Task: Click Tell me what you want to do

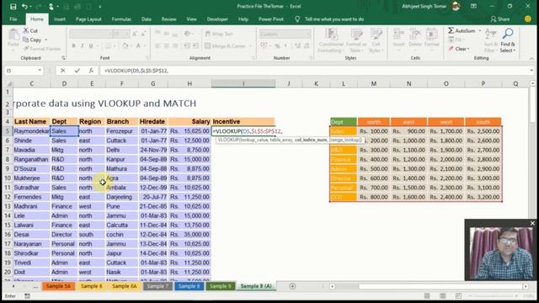Action: click(334, 19)
